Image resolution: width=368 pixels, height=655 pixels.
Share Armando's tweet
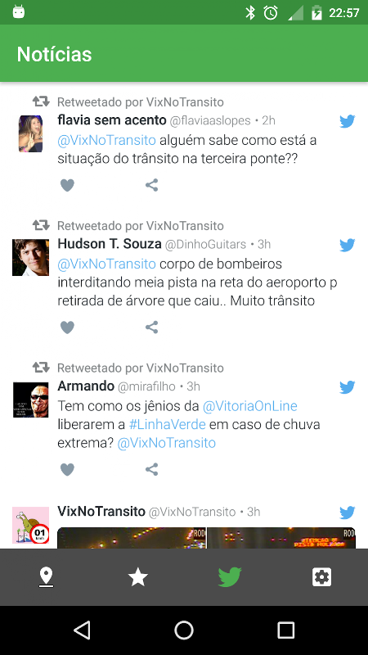point(151,469)
